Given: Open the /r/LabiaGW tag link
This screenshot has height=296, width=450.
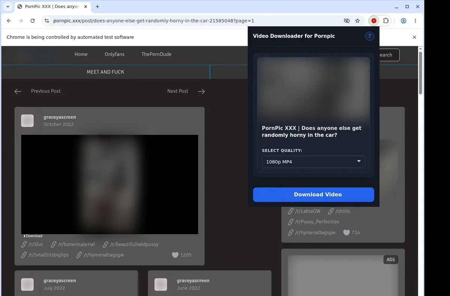Looking at the screenshot, I should (x=308, y=211).
